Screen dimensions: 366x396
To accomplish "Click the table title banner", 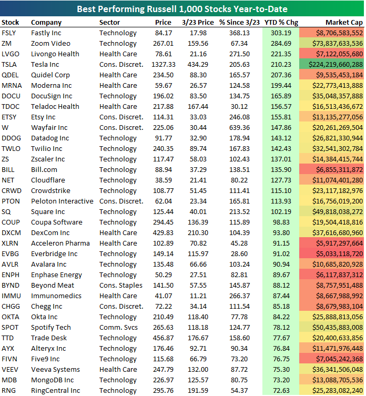I will point(182,9).
